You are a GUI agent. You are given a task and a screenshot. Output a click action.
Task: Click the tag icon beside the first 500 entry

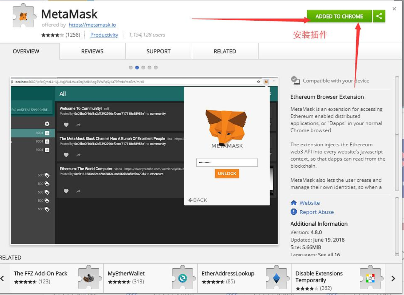tap(47, 175)
